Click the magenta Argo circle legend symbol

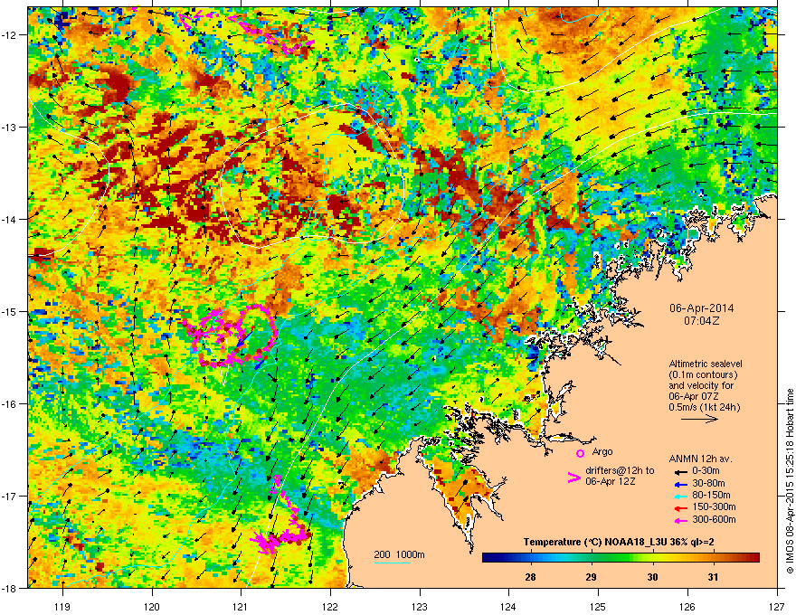point(580,453)
